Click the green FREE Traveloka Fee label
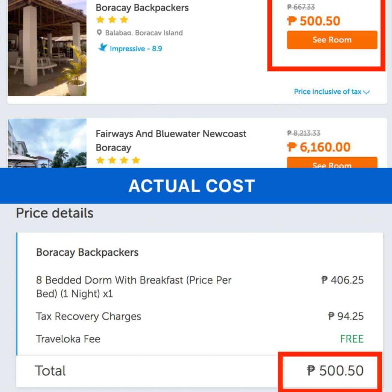The width and height of the screenshot is (392, 392). 352,339
